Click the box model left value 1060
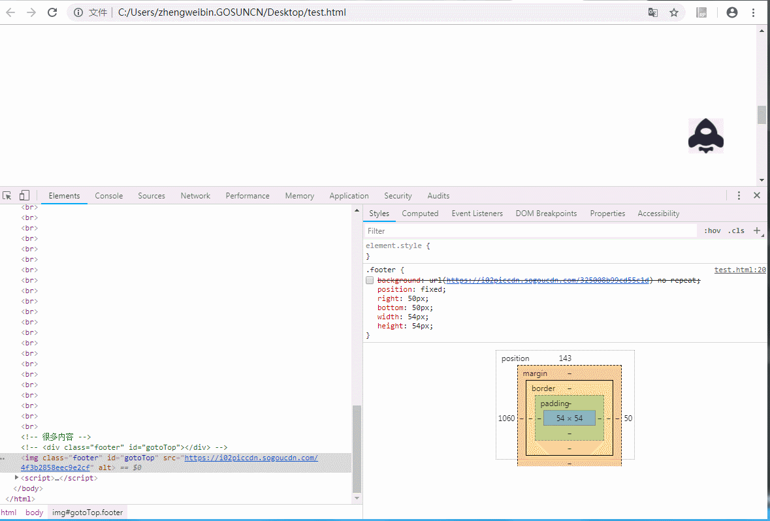The image size is (770, 521). tap(506, 418)
